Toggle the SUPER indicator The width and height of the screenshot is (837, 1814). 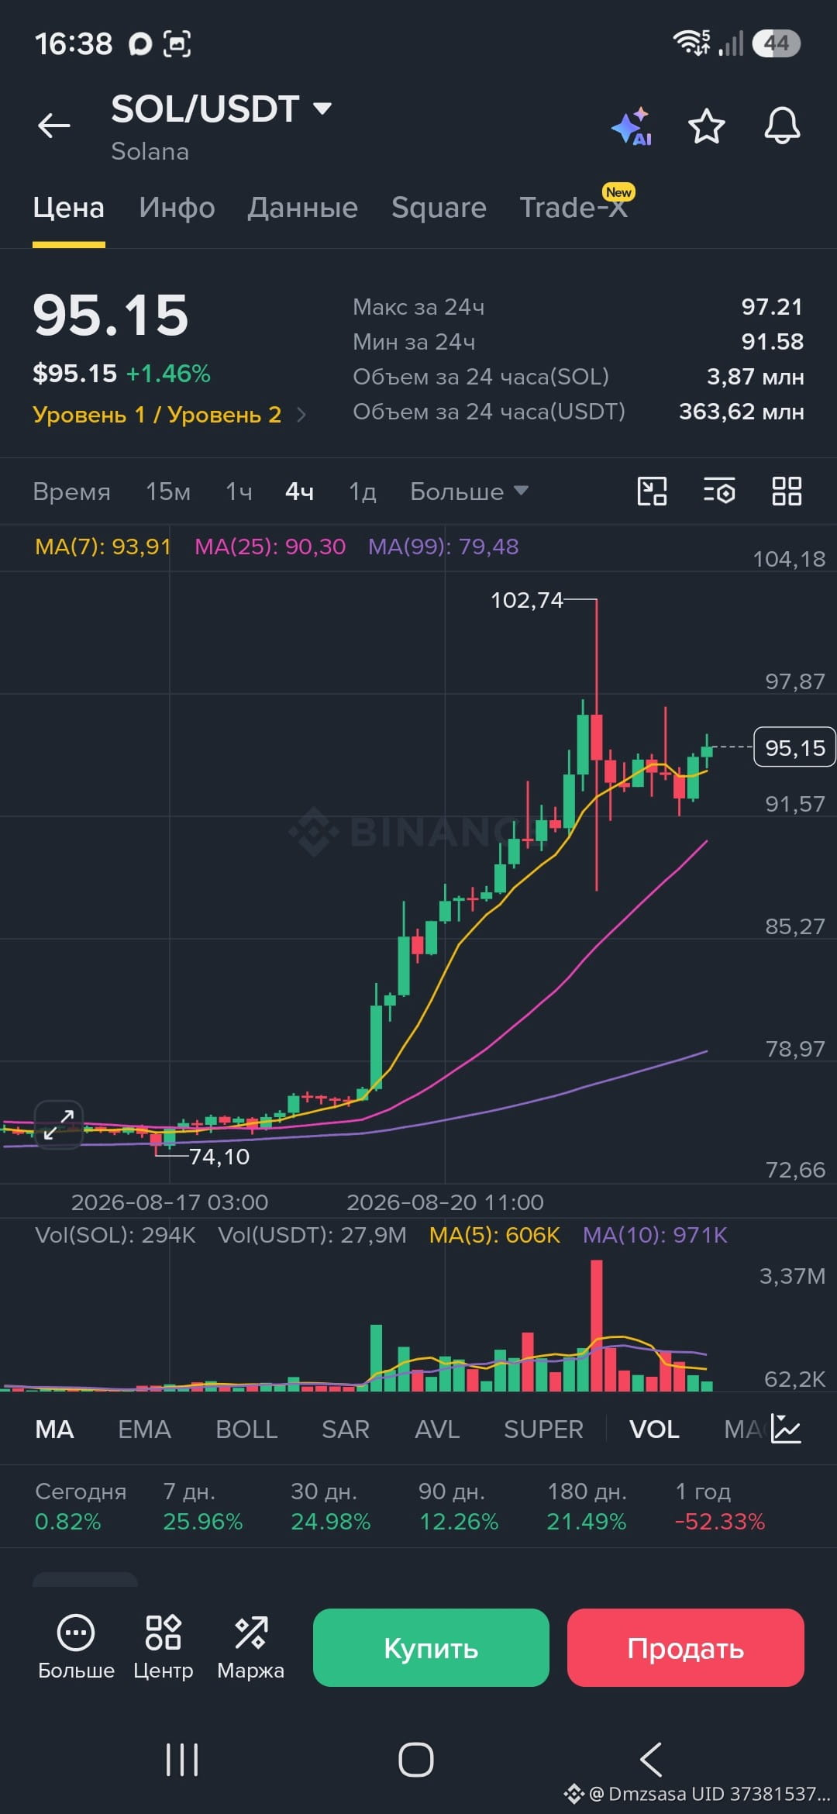pos(543,1429)
